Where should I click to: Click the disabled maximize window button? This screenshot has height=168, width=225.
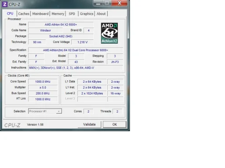107,3
